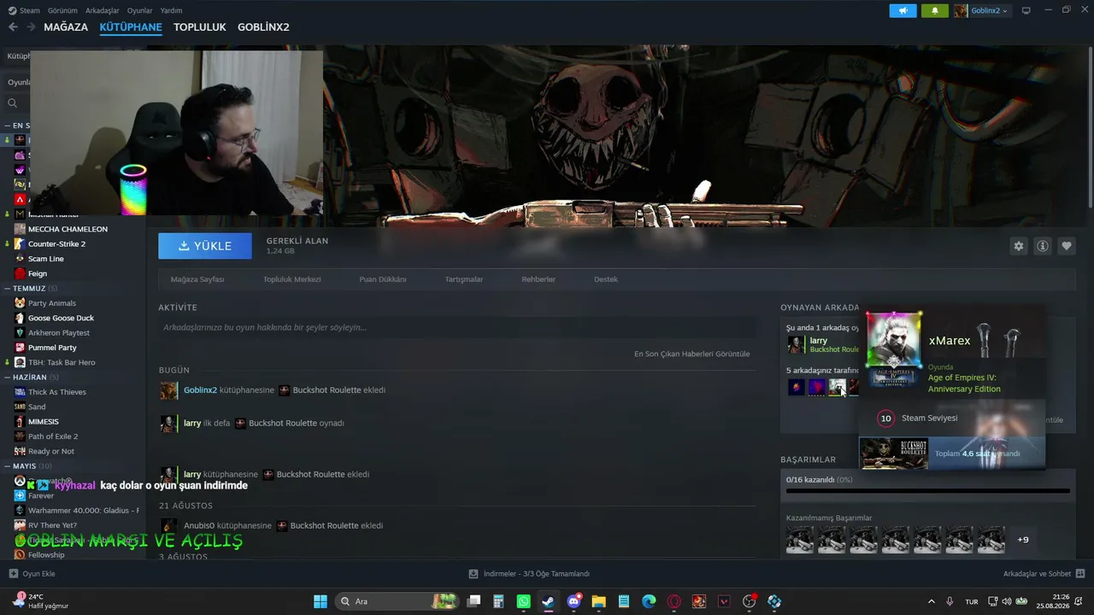Click the Feign game icon
This screenshot has width=1094, height=615.
click(20, 273)
